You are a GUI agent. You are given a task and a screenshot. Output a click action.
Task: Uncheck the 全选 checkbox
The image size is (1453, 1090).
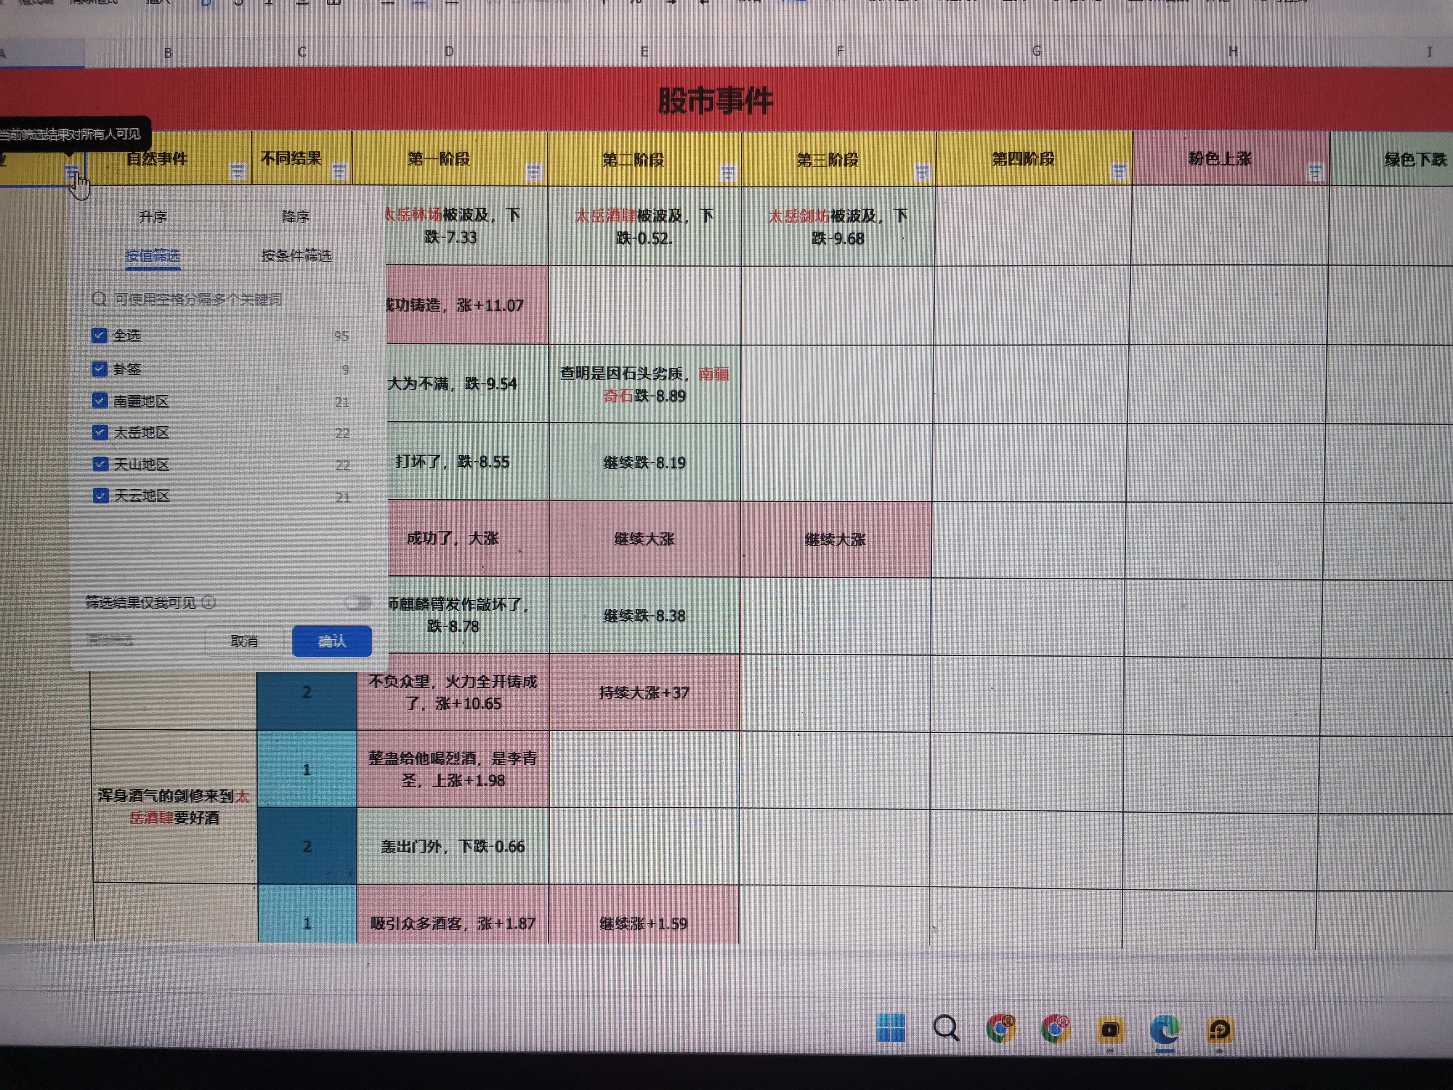point(99,336)
